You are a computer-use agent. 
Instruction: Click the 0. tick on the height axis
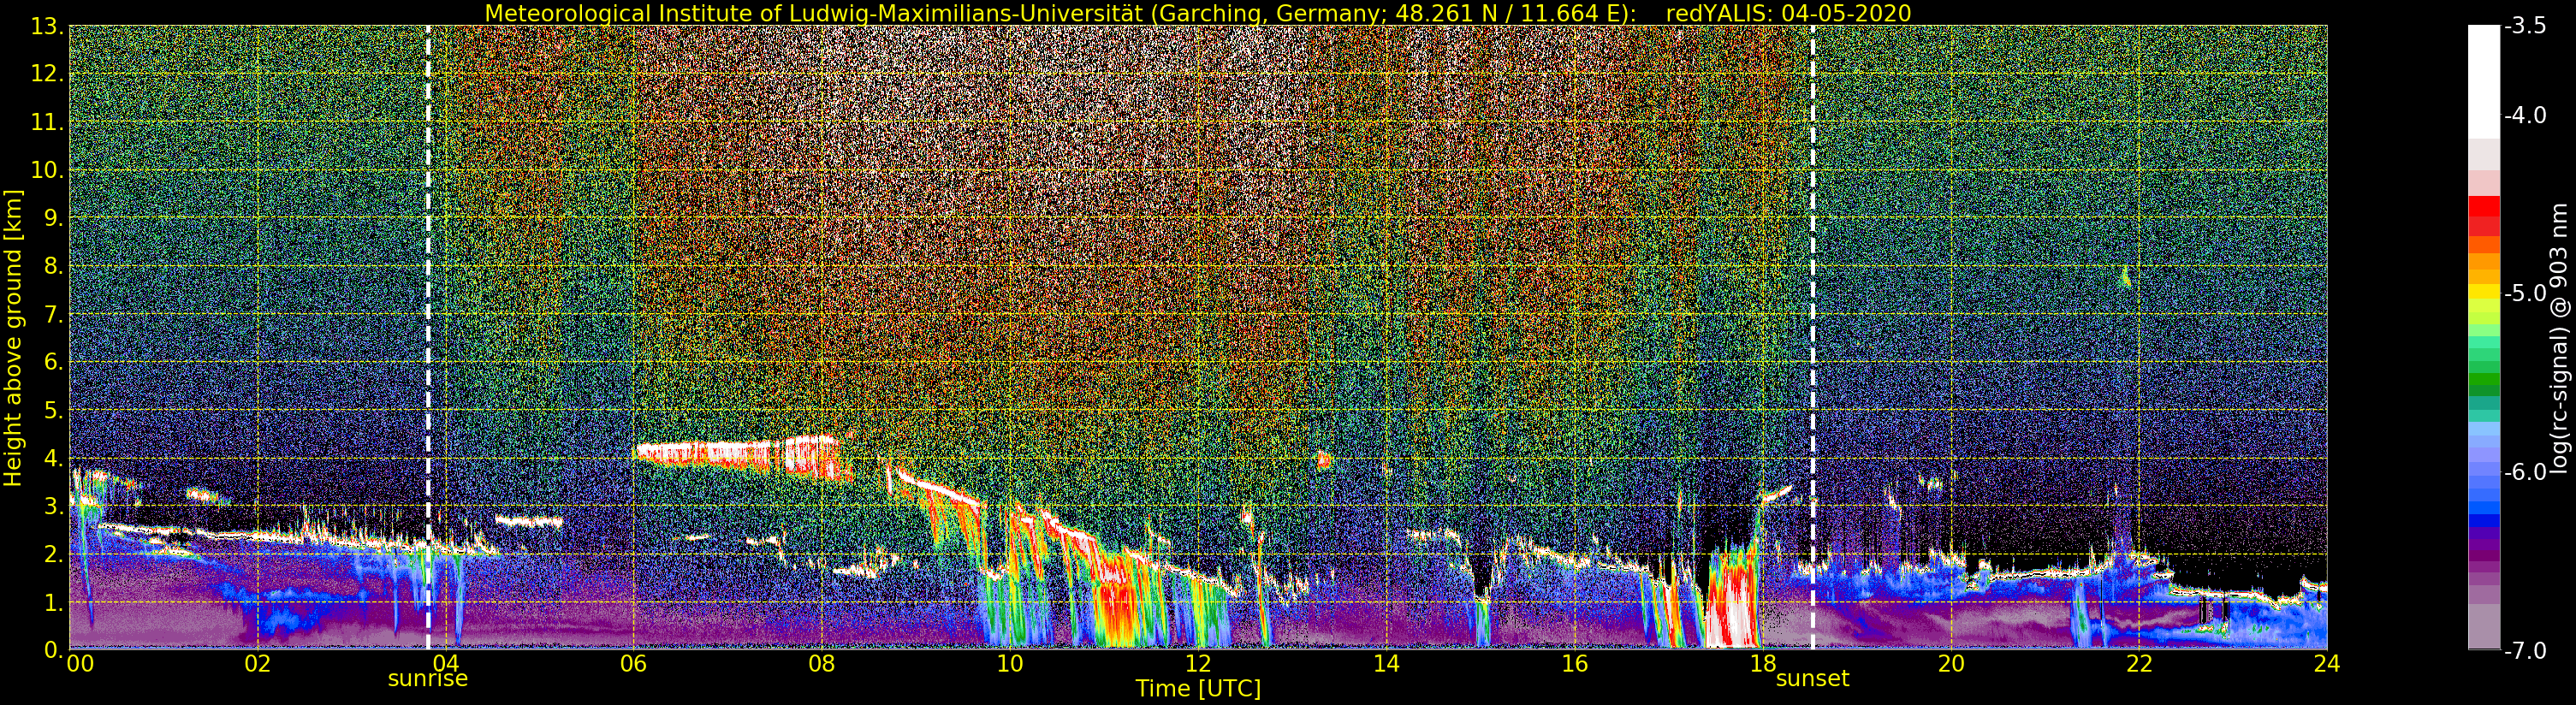click(53, 650)
